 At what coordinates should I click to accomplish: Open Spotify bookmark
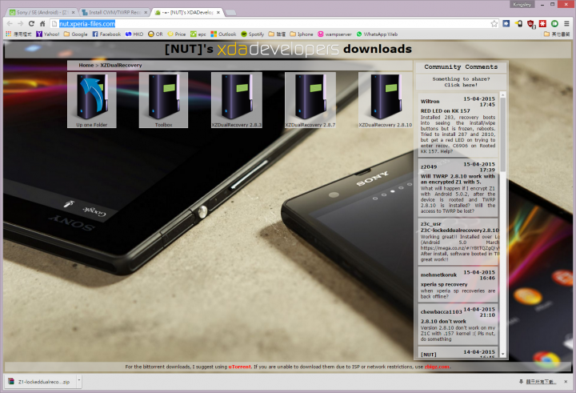tap(252, 34)
